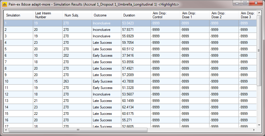Click the horizontal scrollbar right arrow

[x=254, y=130]
